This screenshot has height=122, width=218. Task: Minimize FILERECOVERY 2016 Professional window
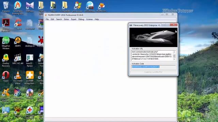pyautogui.click(x=162, y=14)
